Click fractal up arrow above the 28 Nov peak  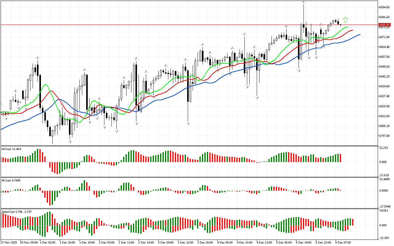[38, 58]
